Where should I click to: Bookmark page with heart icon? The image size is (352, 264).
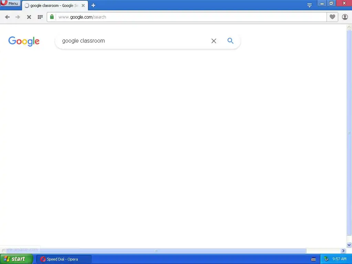tap(332, 17)
